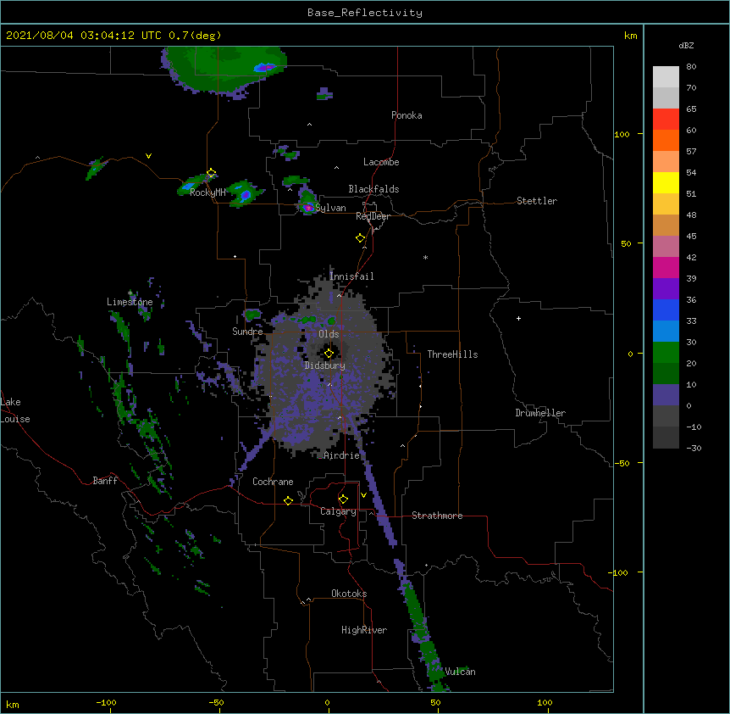This screenshot has height=714, width=730.
Task: Click the dBZ legend heading
Action: pos(686,45)
